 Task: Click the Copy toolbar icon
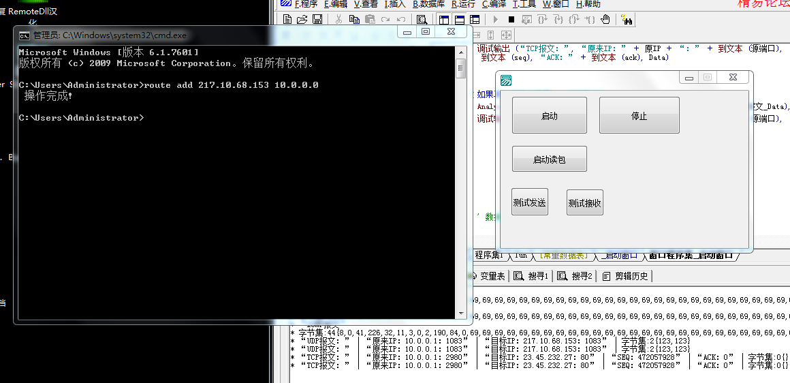coord(354,20)
